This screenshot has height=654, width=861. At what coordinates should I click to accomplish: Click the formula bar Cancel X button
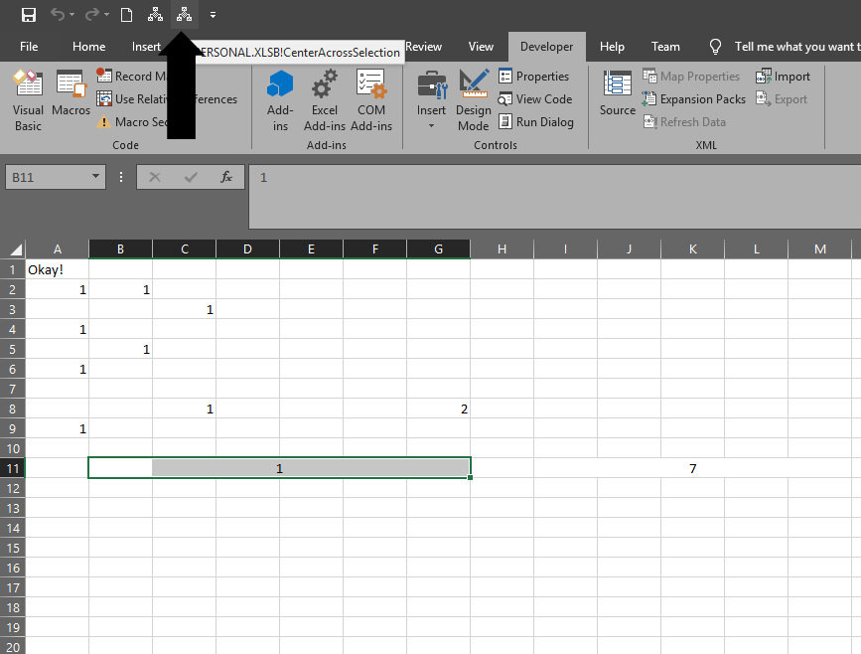(155, 177)
